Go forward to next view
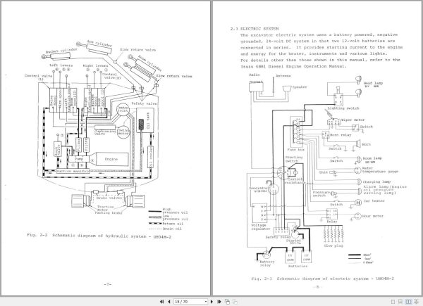The width and height of the screenshot is (423, 306). pyautogui.click(x=235, y=302)
